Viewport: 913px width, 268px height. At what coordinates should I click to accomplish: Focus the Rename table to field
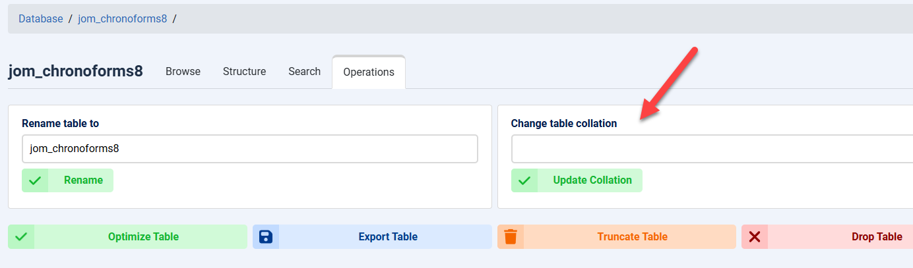[249, 149]
